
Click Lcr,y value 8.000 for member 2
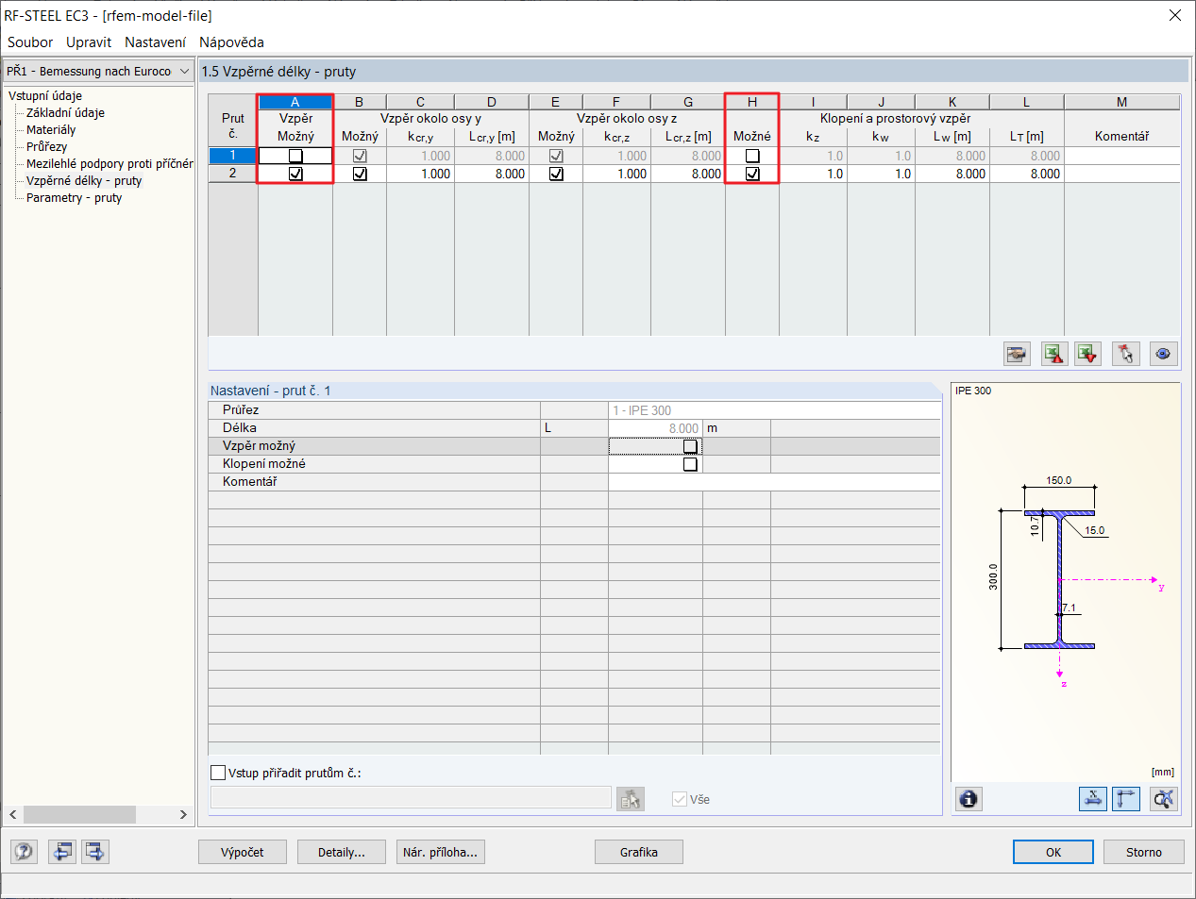pyautogui.click(x=492, y=174)
